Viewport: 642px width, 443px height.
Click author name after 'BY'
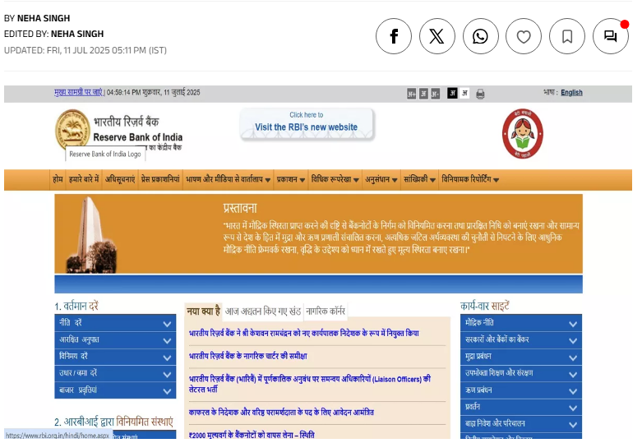pyautogui.click(x=44, y=18)
